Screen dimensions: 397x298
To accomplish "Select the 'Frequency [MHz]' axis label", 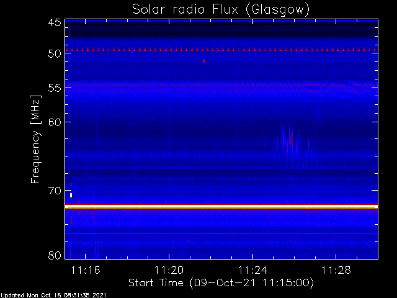I will pyautogui.click(x=35, y=139).
